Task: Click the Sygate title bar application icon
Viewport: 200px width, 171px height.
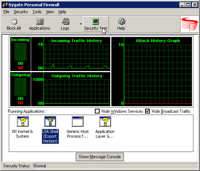Action: pyautogui.click(x=5, y=5)
